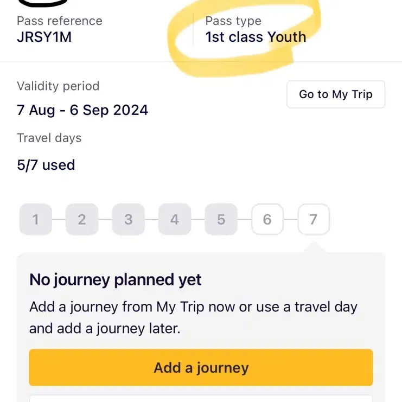Tap the Pass reference label

pyautogui.click(x=60, y=21)
